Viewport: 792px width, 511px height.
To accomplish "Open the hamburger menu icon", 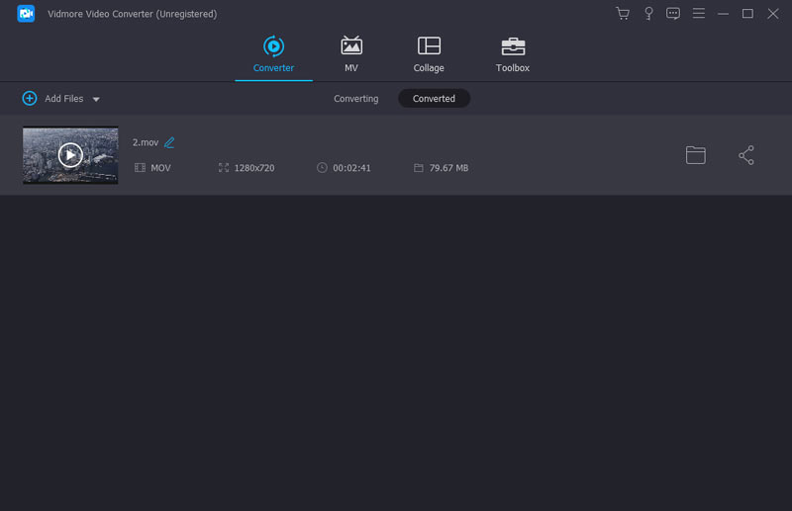I will (x=699, y=13).
